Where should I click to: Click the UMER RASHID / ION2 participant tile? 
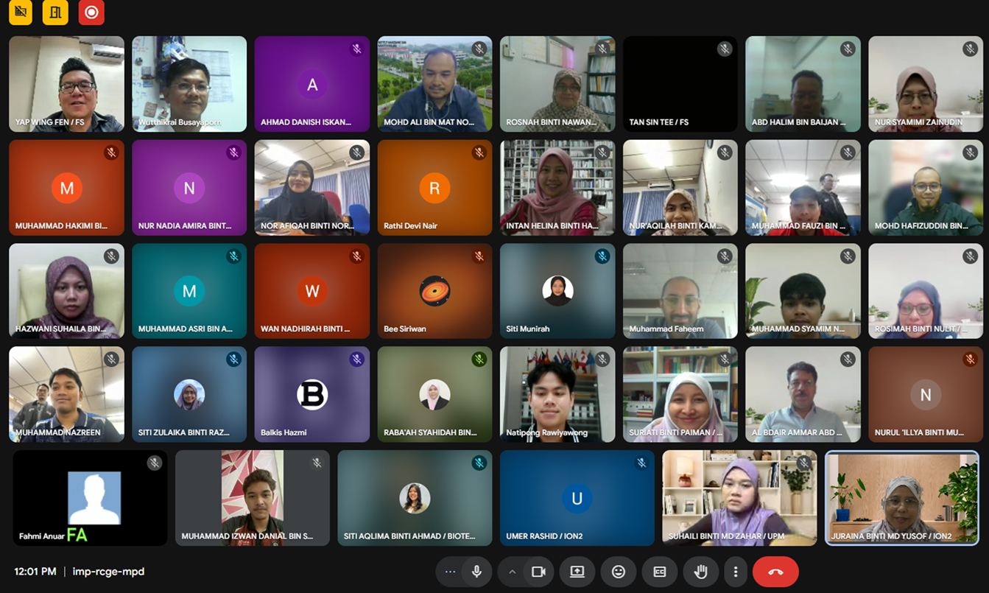click(x=577, y=498)
